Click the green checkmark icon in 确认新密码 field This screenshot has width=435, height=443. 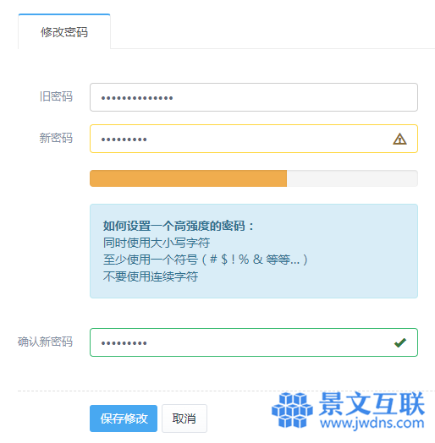point(400,342)
